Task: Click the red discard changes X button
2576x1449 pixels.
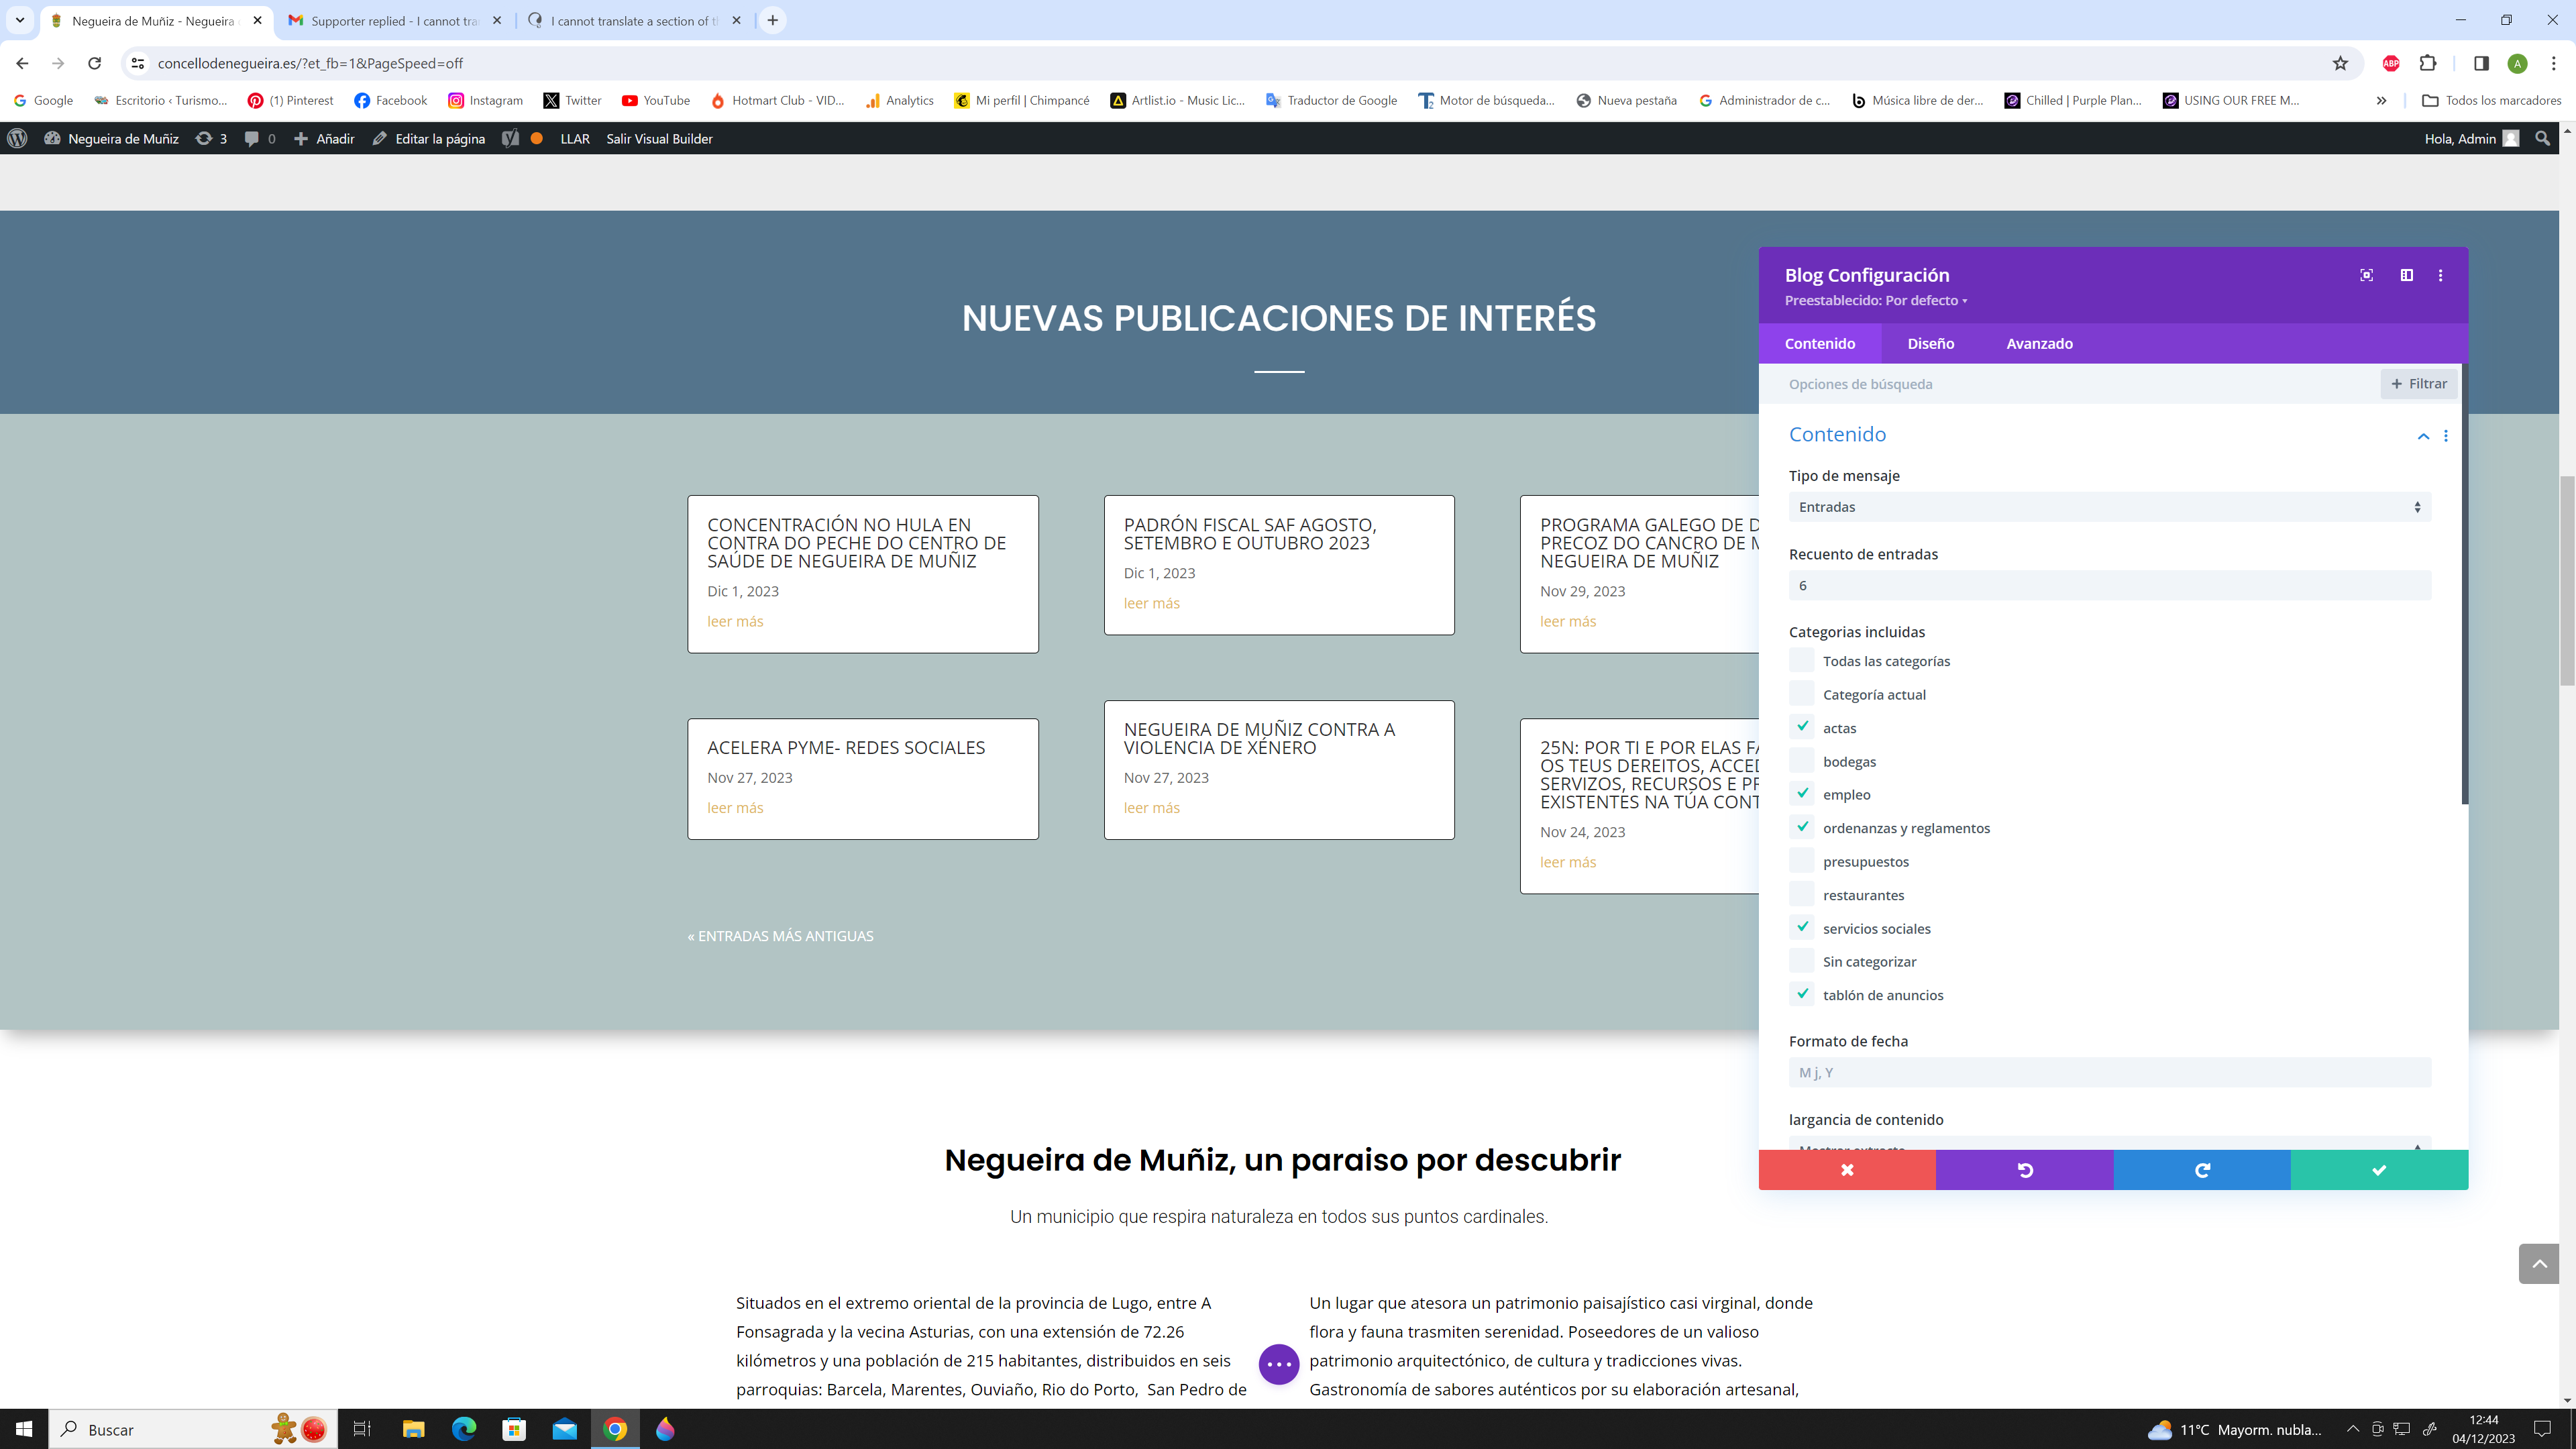Action: [x=1846, y=1170]
